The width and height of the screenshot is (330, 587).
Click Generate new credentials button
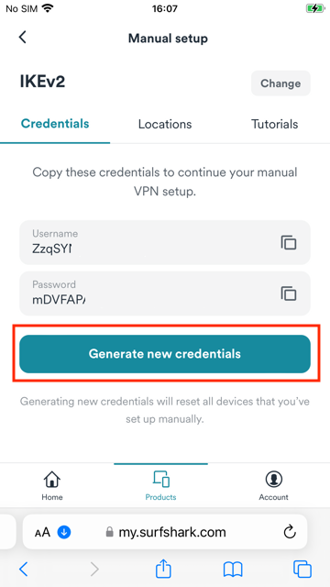(165, 354)
